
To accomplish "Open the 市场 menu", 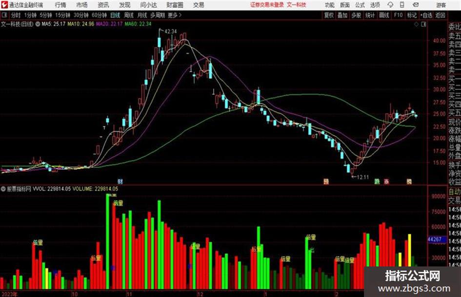I will tap(82, 5).
